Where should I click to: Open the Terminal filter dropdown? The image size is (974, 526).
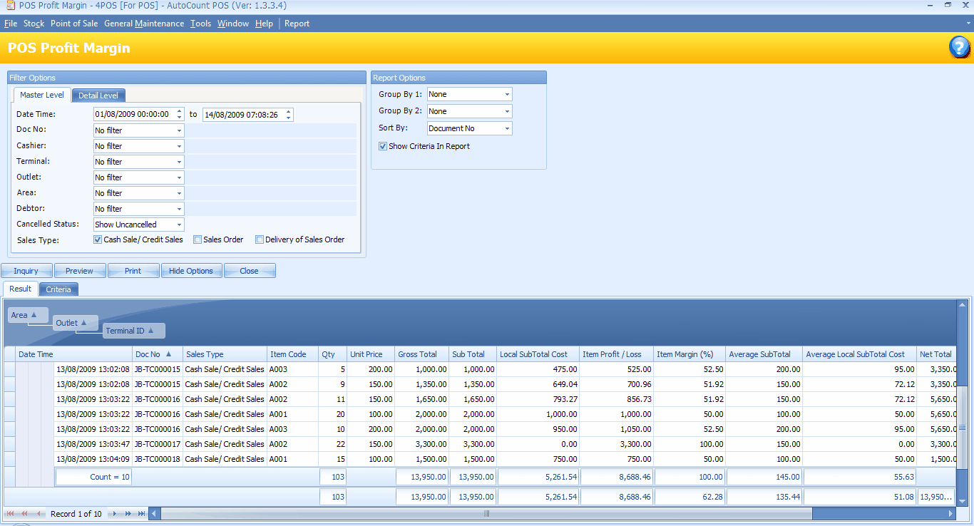click(179, 162)
